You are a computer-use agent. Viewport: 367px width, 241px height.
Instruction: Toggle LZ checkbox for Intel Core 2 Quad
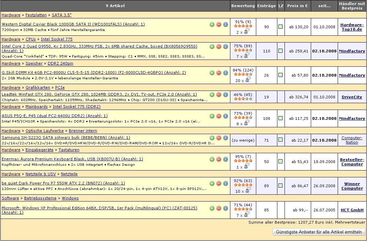[x=280, y=51]
